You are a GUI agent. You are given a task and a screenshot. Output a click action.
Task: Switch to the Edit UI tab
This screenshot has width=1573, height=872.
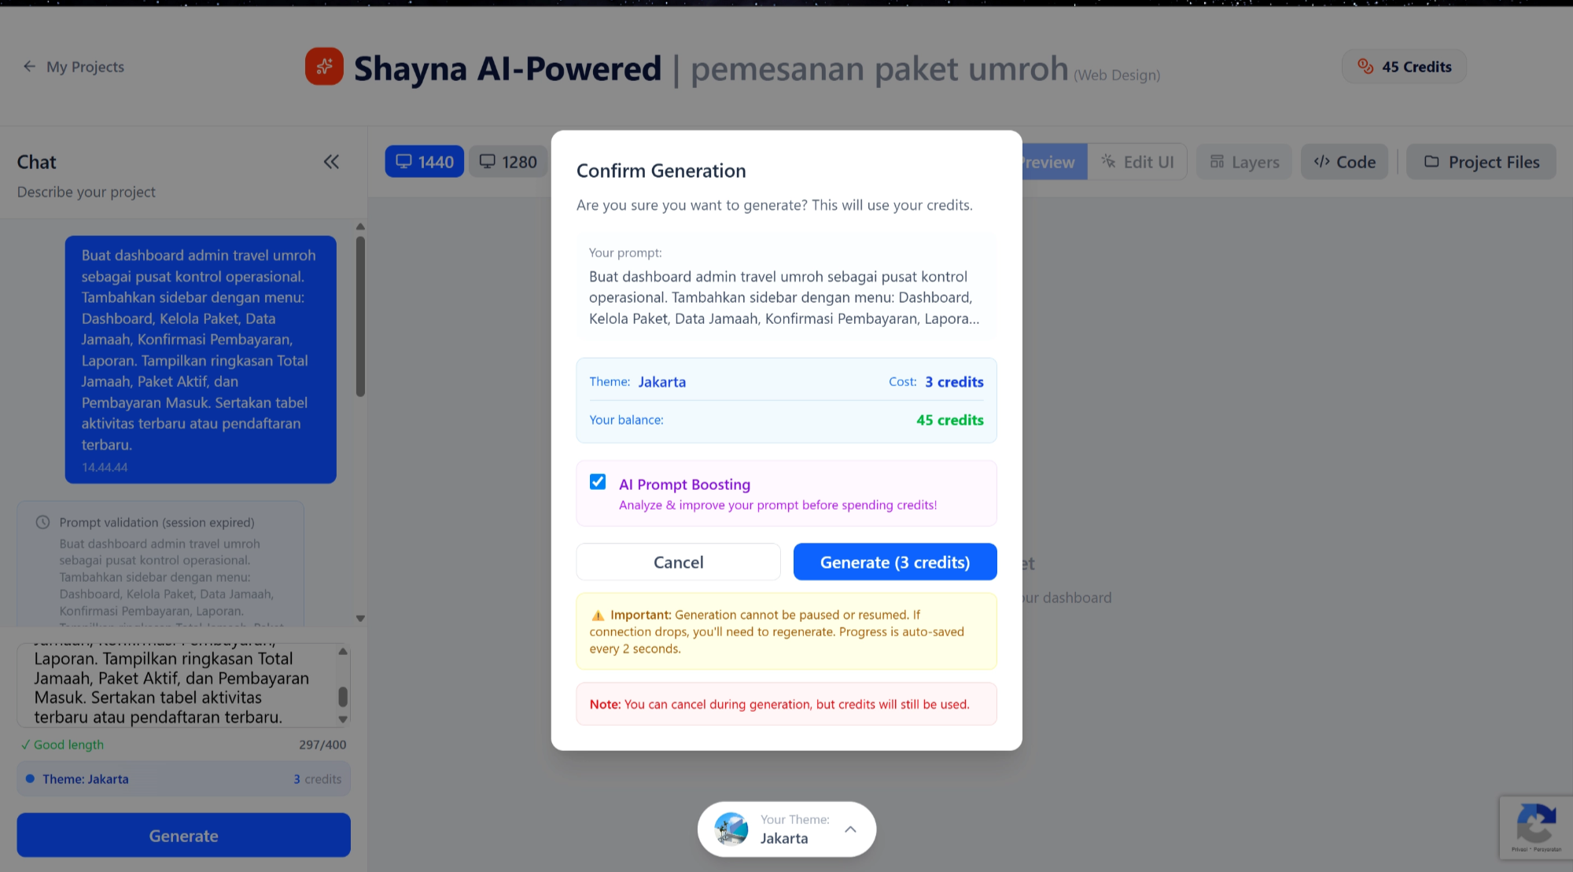pos(1138,161)
